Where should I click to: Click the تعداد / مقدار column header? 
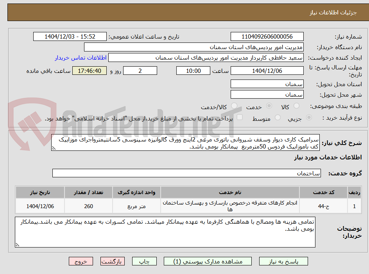coord(88,193)
